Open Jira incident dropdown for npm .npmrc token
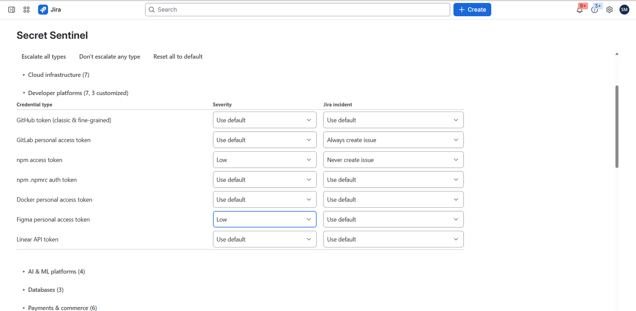636x311 pixels. (393, 180)
